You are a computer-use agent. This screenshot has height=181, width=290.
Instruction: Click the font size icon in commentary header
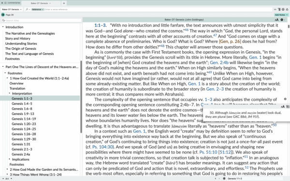pos(276,20)
